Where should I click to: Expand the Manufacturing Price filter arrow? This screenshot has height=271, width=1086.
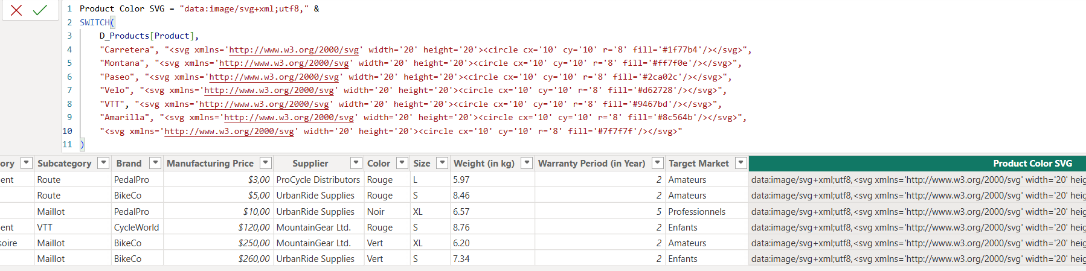point(265,163)
